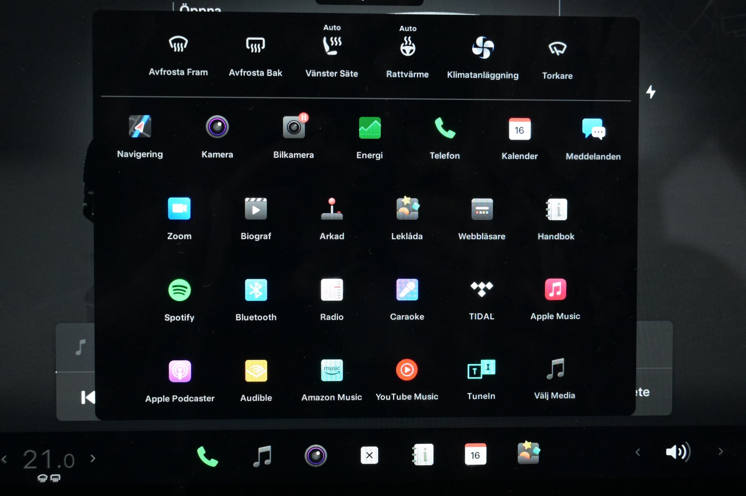Image resolution: width=746 pixels, height=496 pixels.
Task: Open calendar from bottom dock
Action: pos(475,454)
